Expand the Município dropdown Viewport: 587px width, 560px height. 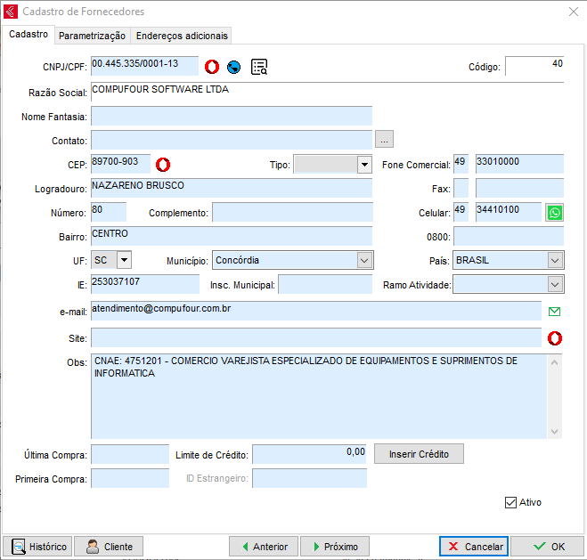click(364, 260)
